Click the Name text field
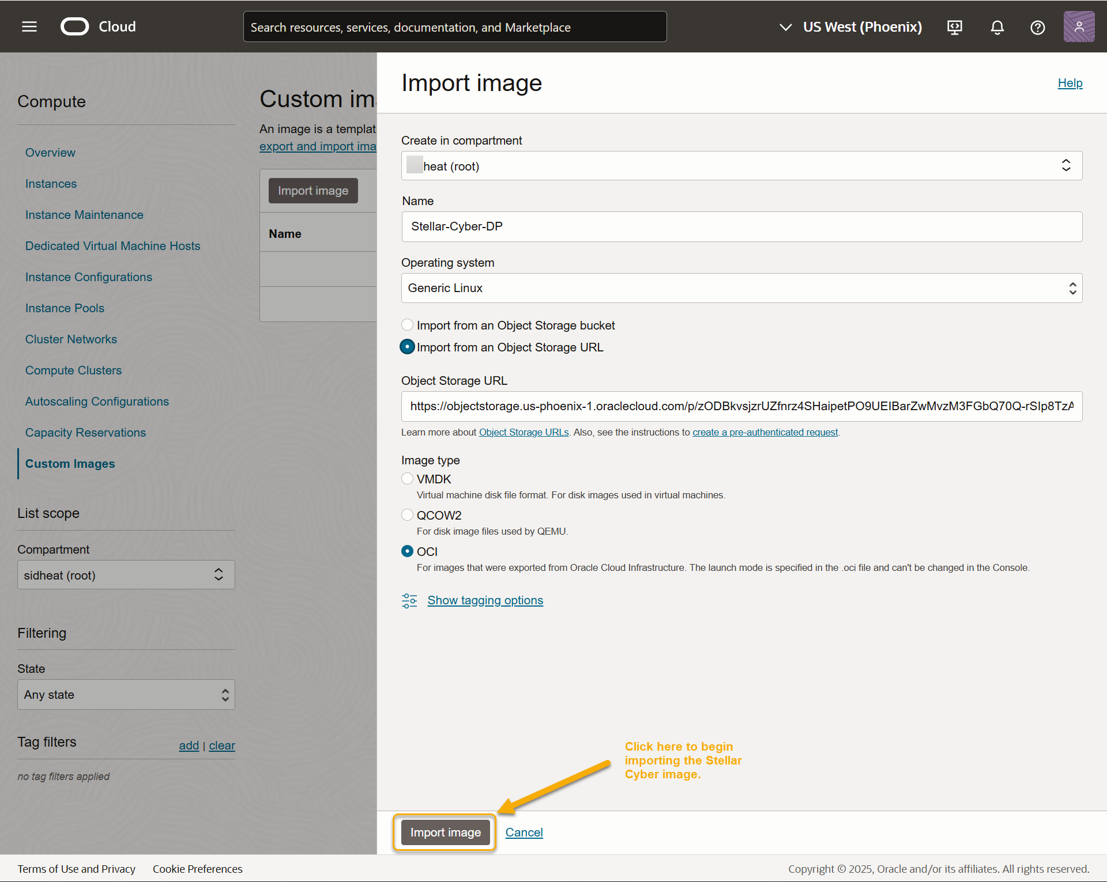 (x=741, y=226)
